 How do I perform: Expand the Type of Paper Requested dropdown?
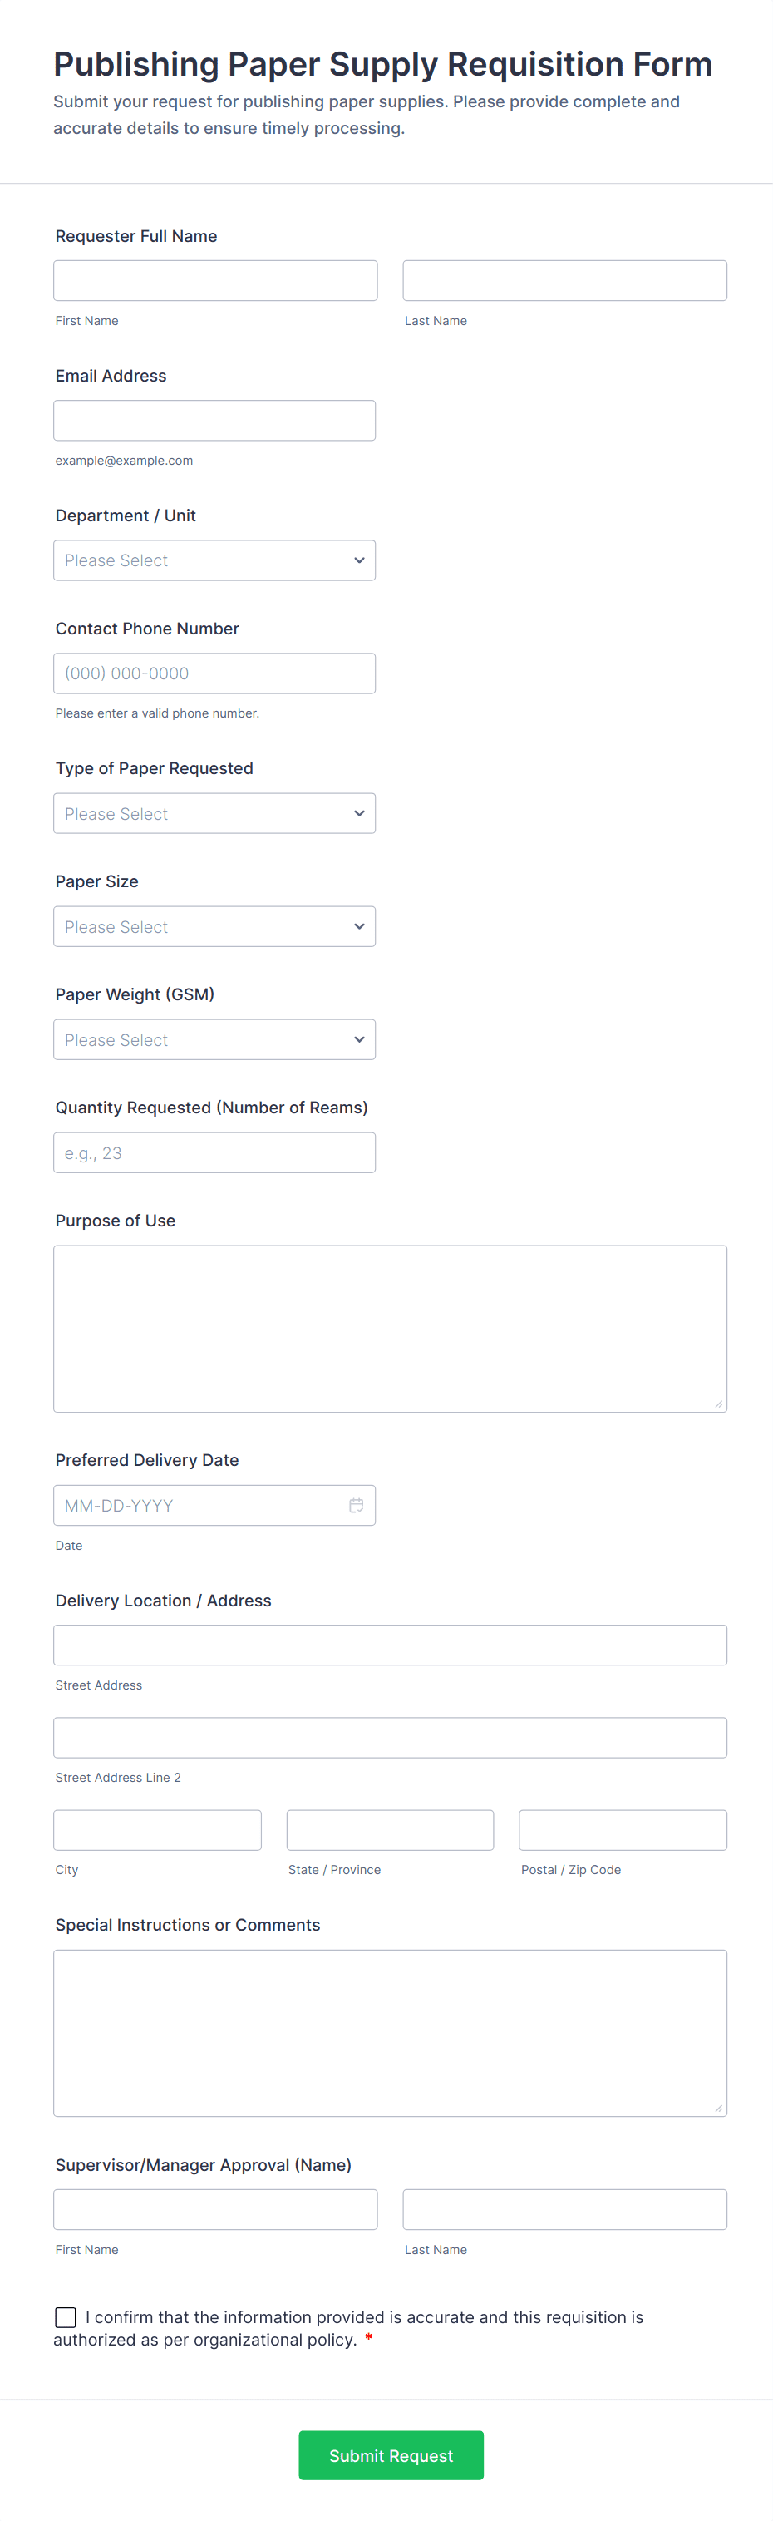coord(214,813)
